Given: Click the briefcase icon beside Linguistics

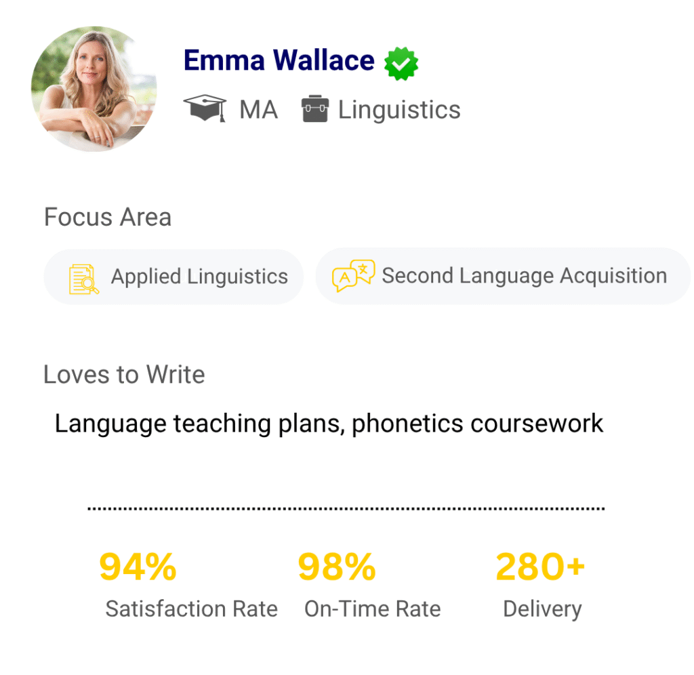Looking at the screenshot, I should [x=315, y=109].
